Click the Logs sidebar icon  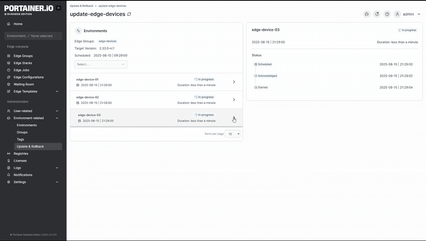(9, 168)
